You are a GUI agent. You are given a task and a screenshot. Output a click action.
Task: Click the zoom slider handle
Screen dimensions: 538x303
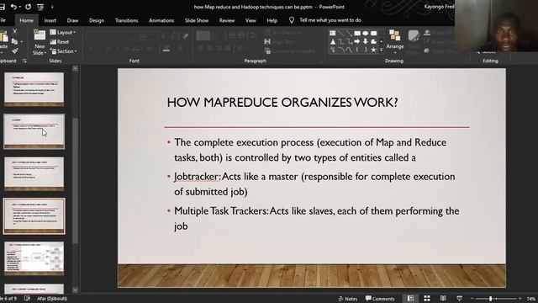point(491,299)
